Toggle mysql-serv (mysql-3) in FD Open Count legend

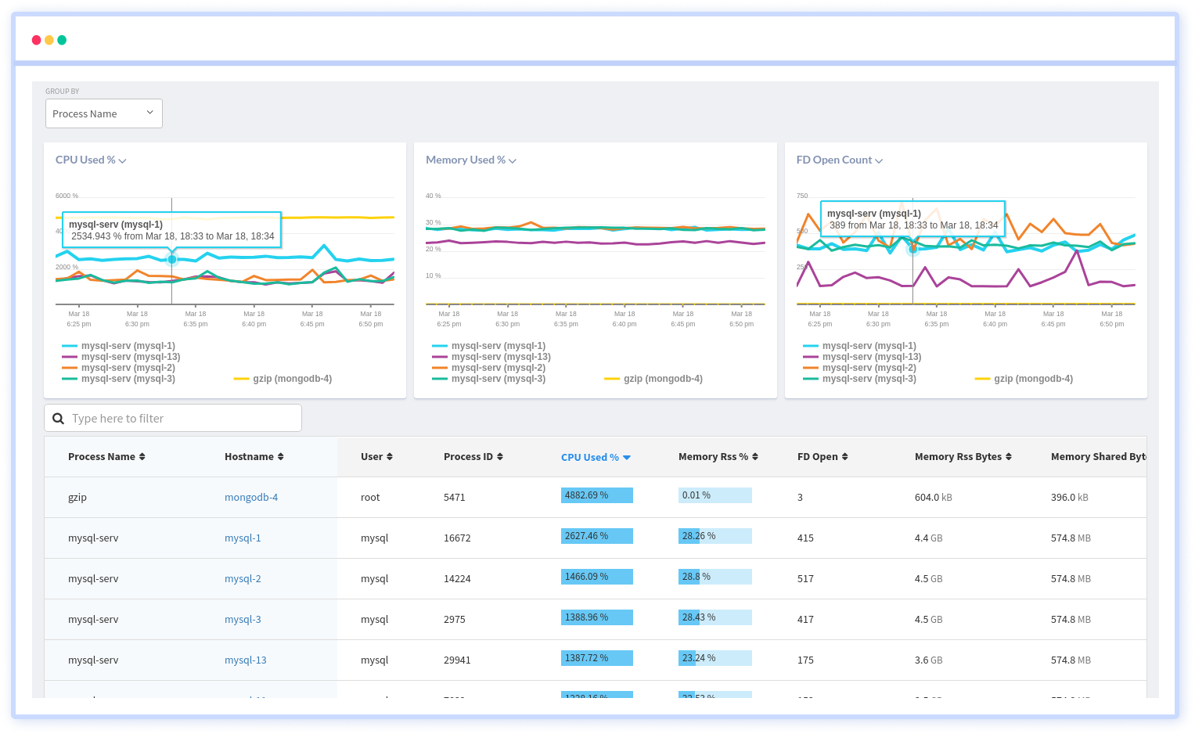(869, 378)
